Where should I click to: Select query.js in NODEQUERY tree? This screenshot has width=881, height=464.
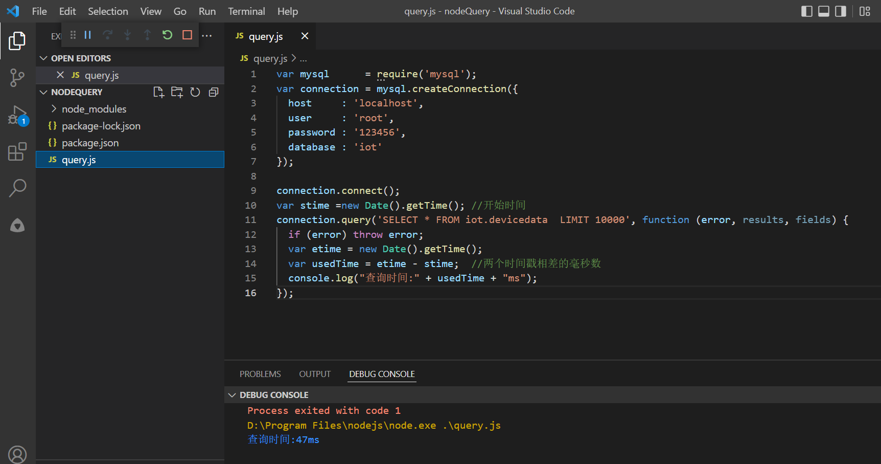(x=130, y=160)
